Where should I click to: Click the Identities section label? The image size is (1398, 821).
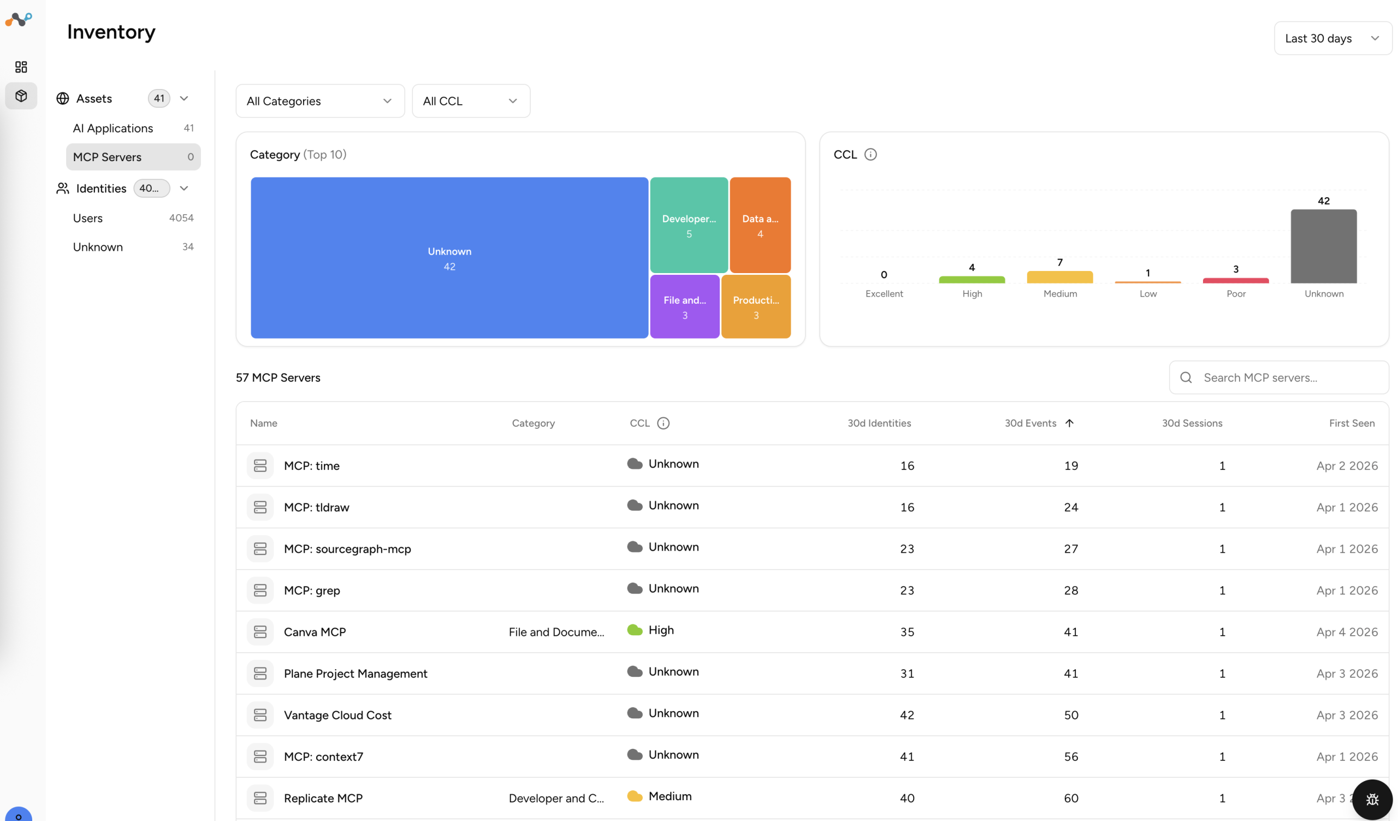point(101,188)
